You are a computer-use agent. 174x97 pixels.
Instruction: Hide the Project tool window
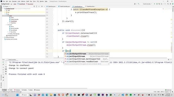[x=44, y=6]
